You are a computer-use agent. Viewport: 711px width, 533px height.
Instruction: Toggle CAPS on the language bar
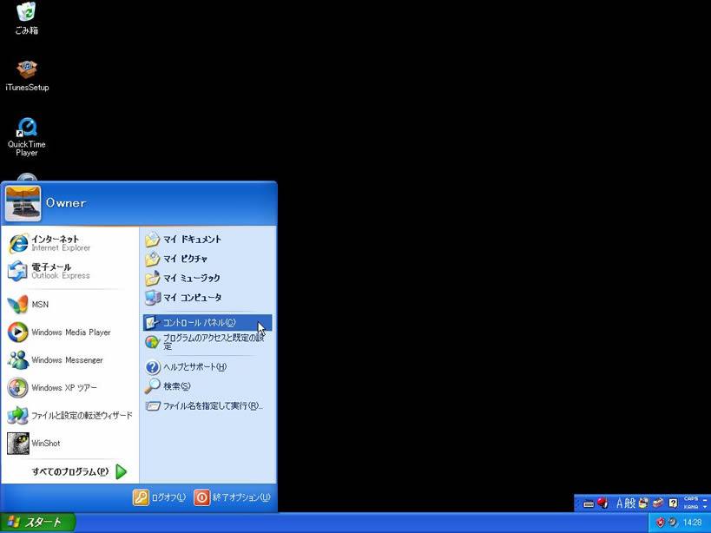pos(691,499)
